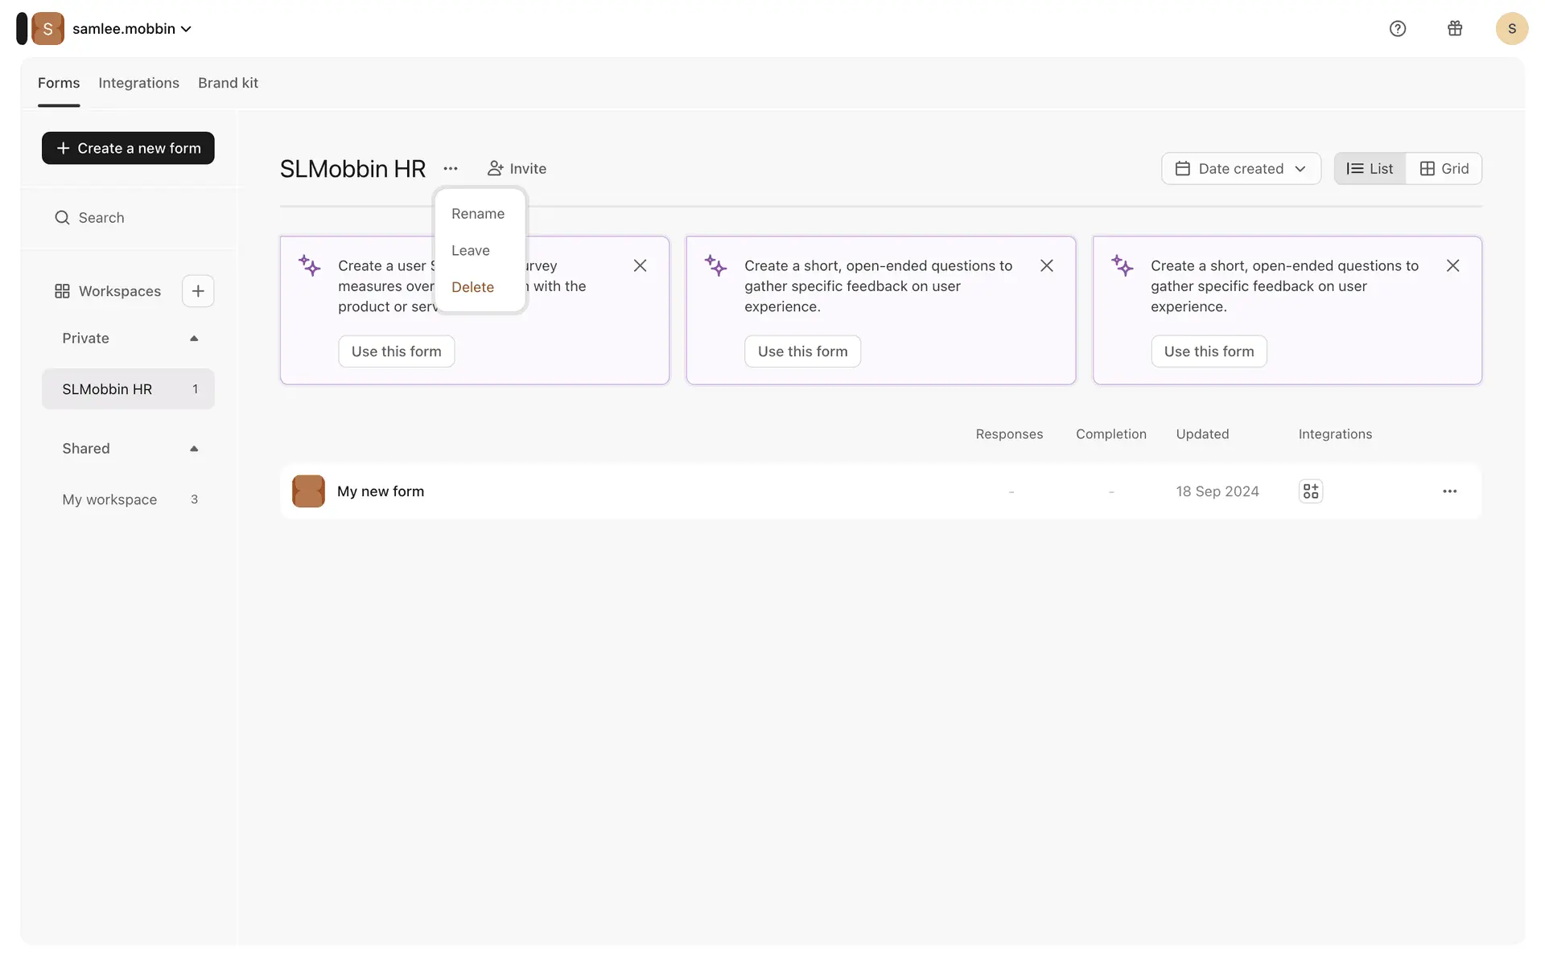Open the help question mark icon
Image resolution: width=1545 pixels, height=965 pixels.
[x=1398, y=29]
